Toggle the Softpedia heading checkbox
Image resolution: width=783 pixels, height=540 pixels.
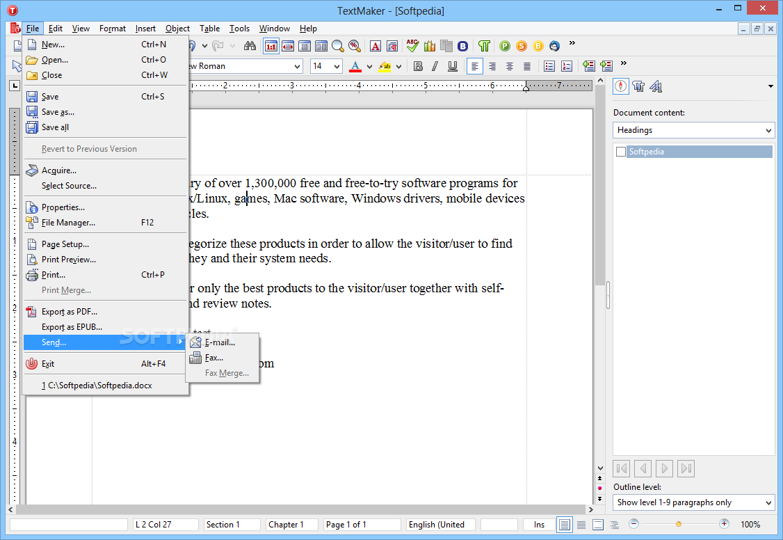(x=621, y=152)
